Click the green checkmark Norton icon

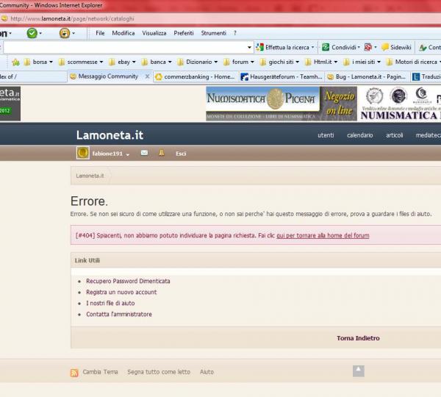pyautogui.click(x=32, y=33)
